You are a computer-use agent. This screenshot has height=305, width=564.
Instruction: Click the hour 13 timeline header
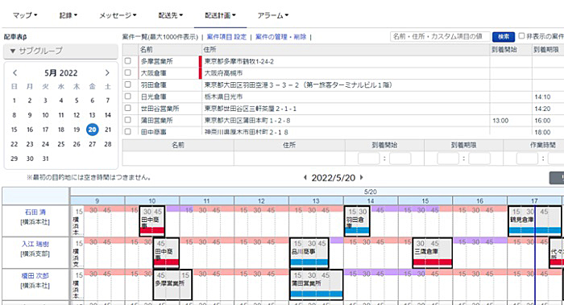pos(316,201)
